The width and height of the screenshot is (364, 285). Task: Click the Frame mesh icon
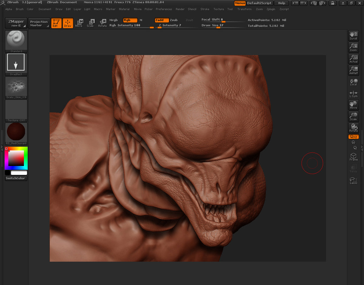[353, 157]
